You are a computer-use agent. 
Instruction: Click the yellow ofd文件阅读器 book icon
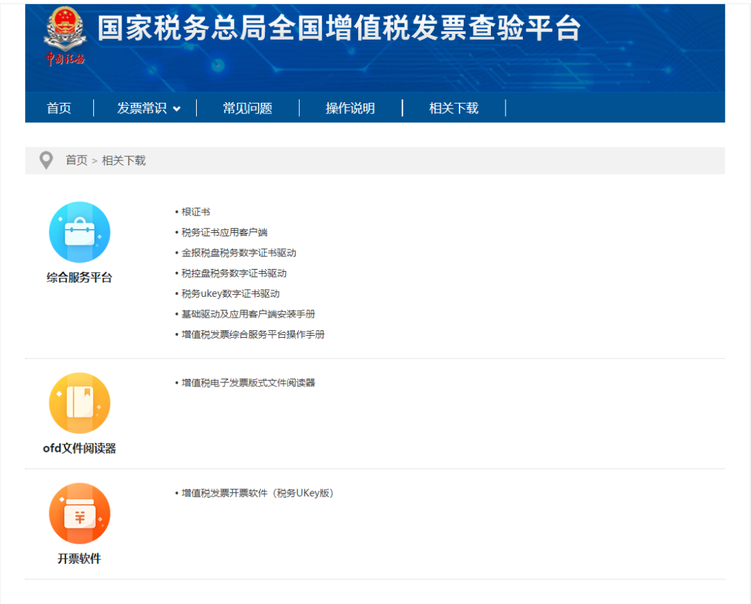click(x=79, y=403)
